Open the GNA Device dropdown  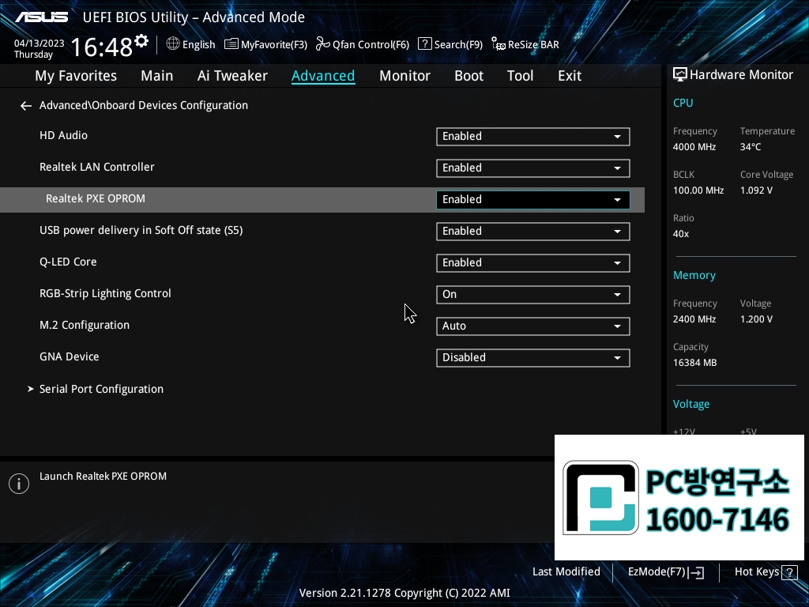coord(533,358)
